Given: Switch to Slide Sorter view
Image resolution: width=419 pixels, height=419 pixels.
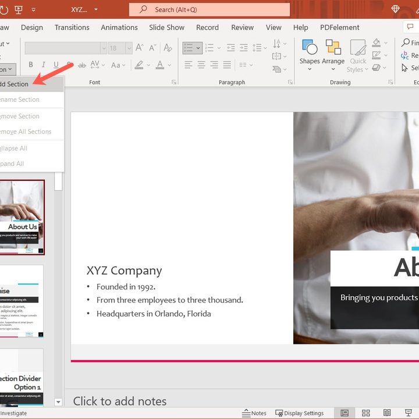Looking at the screenshot, I should tap(366, 413).
